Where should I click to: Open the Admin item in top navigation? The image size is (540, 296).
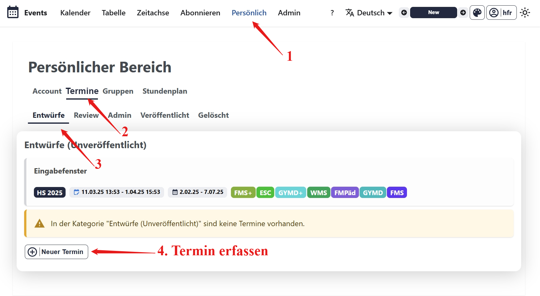(289, 13)
